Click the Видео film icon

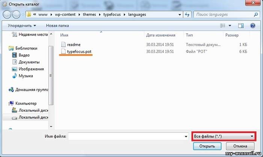[14, 55]
